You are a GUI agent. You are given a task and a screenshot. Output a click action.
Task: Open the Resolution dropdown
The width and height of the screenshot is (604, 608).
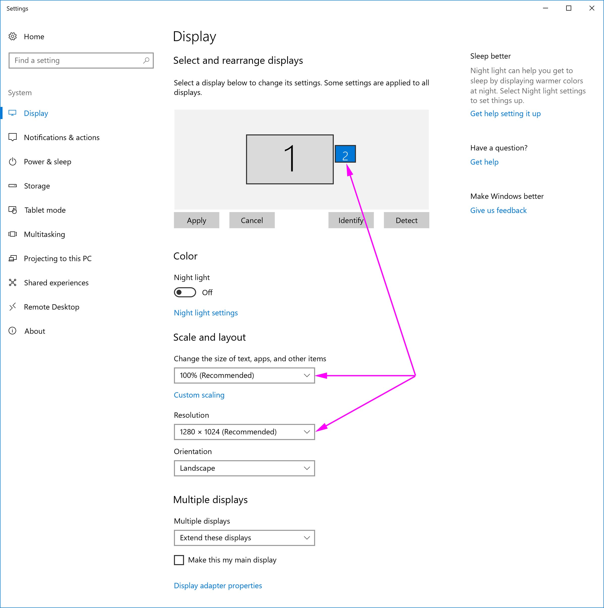point(244,432)
